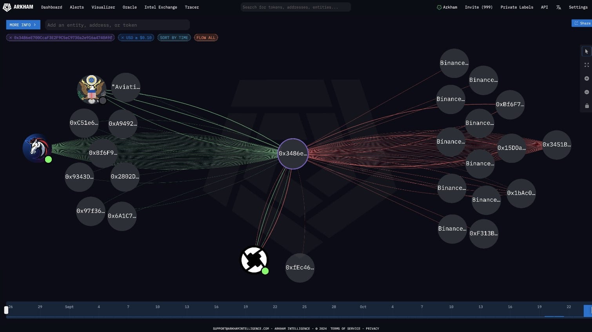This screenshot has height=332, width=592.
Task: Open Invite (999)
Action: click(479, 7)
